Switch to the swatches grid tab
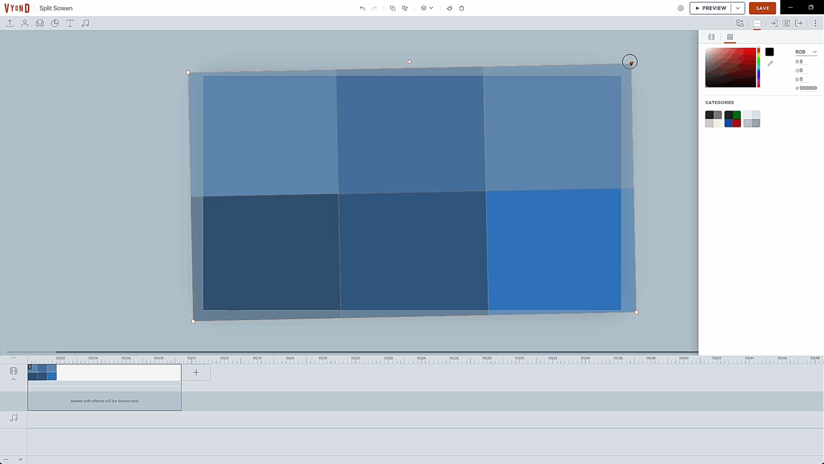 coord(730,36)
